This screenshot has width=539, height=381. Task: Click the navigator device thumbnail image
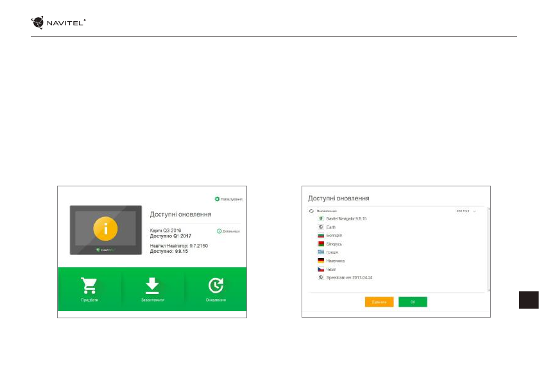(x=106, y=230)
